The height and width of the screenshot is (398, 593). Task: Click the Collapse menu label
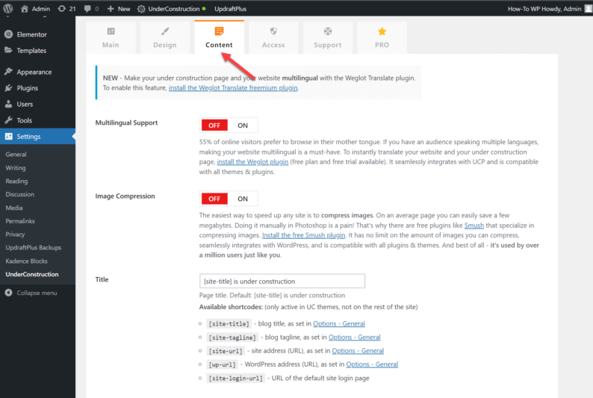coord(37,293)
